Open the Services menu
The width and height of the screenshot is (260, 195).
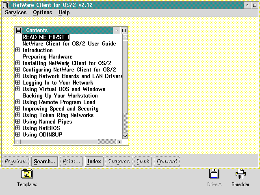coord(16,12)
